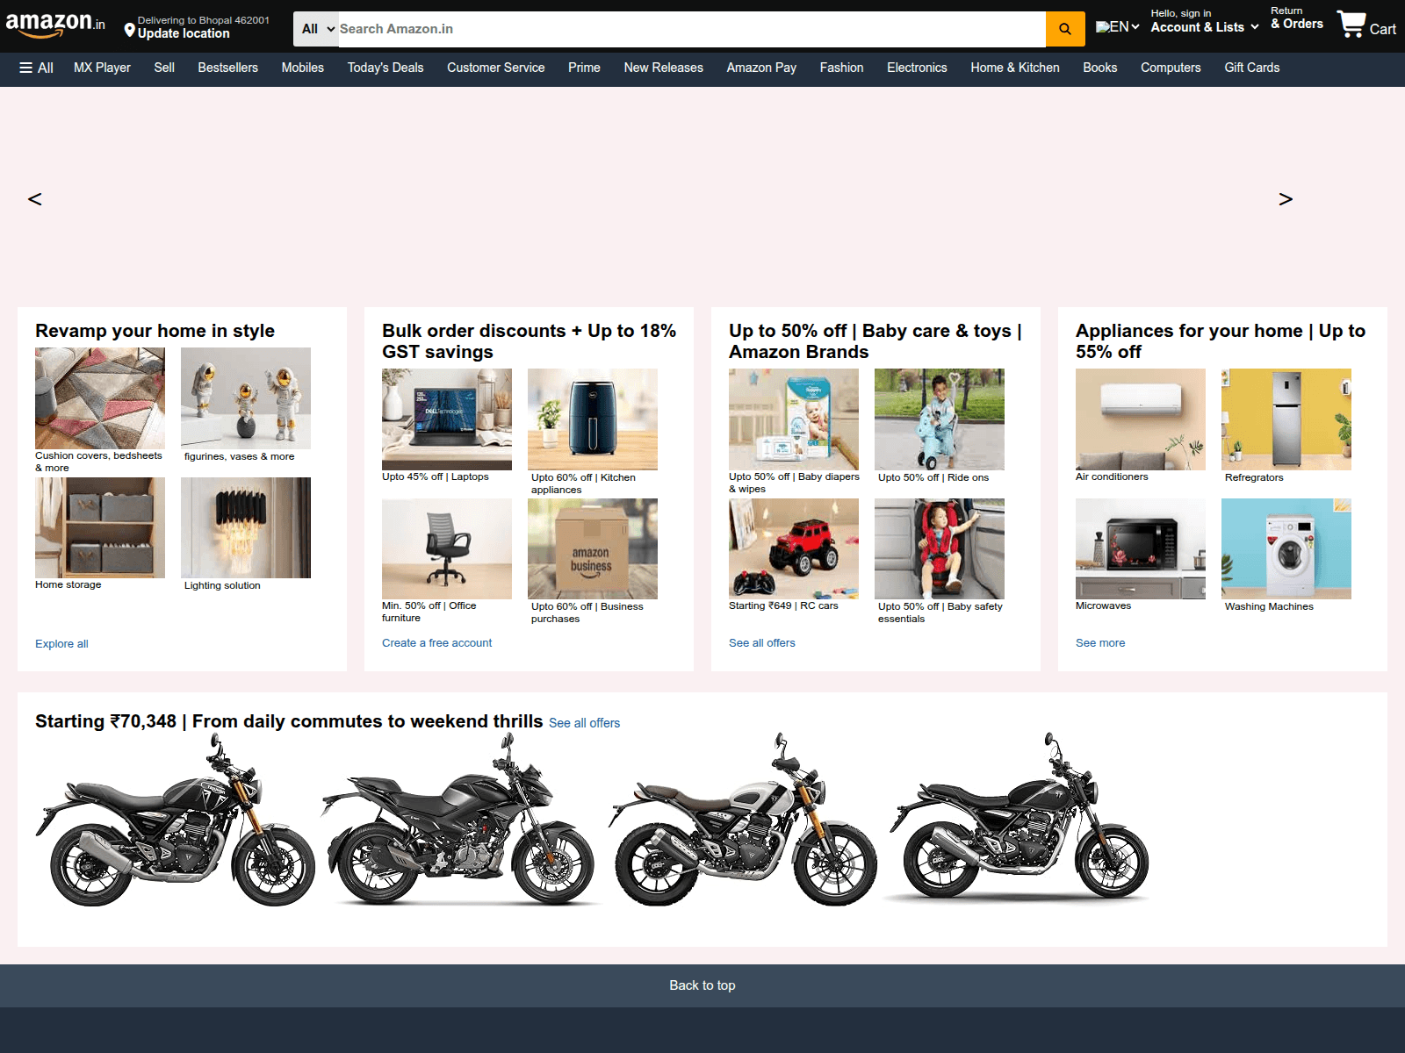Viewport: 1405px width, 1053px height.
Task: Open the All hamburger menu
Action: click(36, 68)
